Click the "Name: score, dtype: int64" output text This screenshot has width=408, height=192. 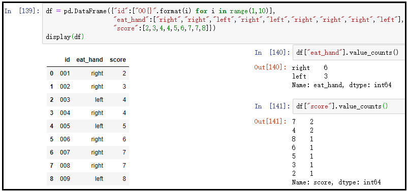click(336, 182)
